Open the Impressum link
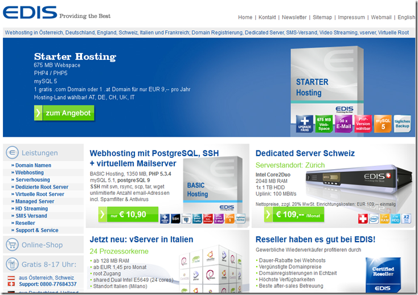The width and height of the screenshot is (418, 295). [351, 17]
